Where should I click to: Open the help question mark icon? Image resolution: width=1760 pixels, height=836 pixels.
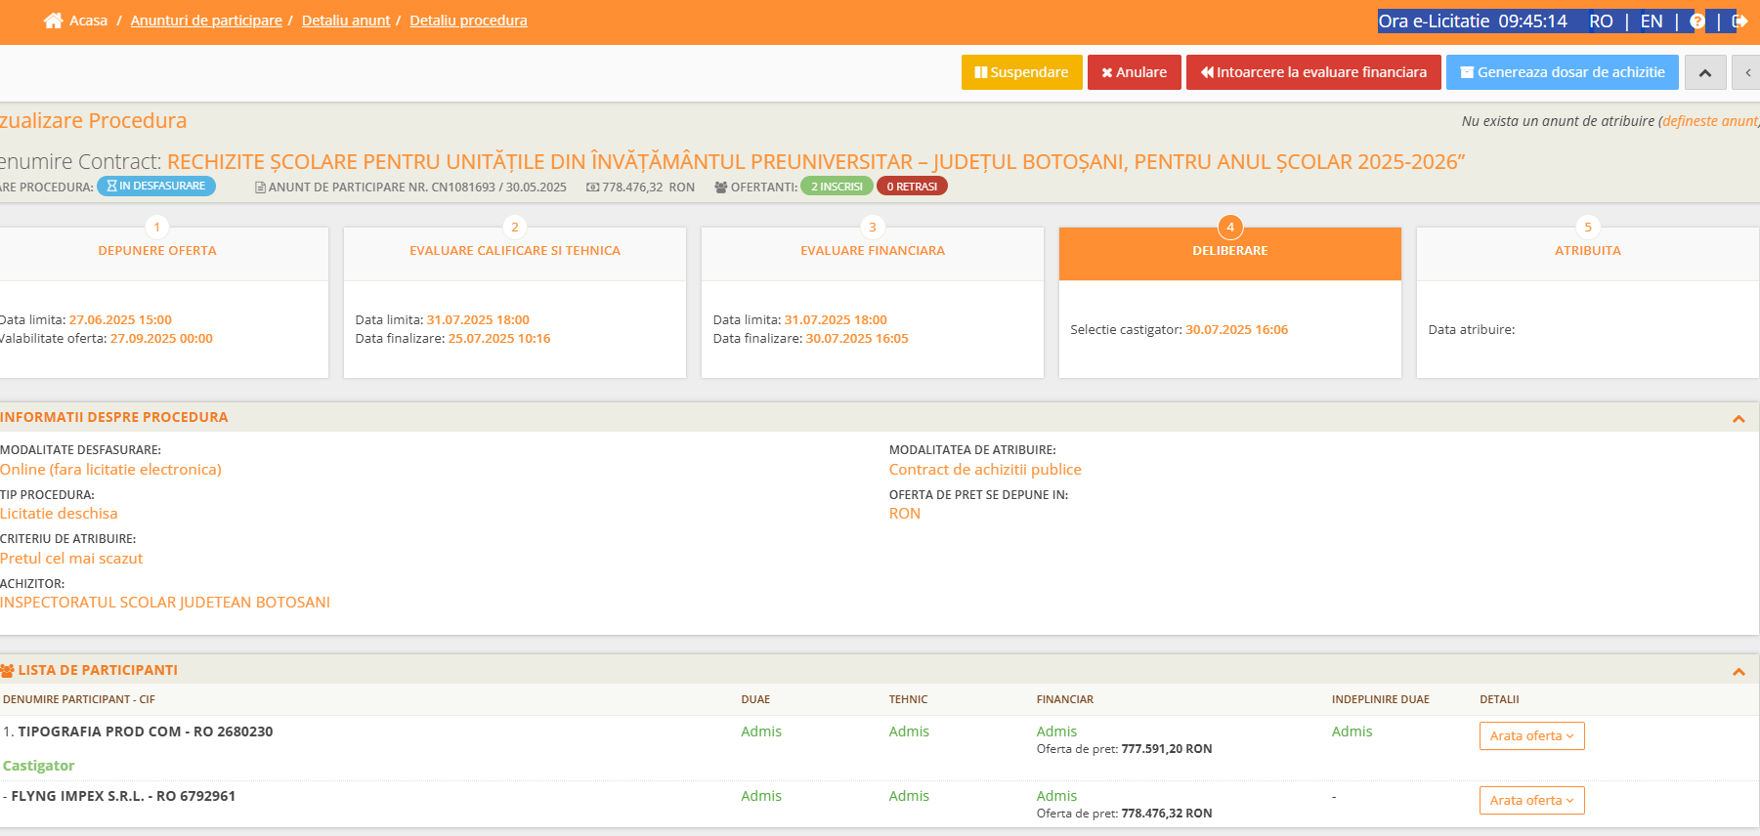click(1697, 21)
